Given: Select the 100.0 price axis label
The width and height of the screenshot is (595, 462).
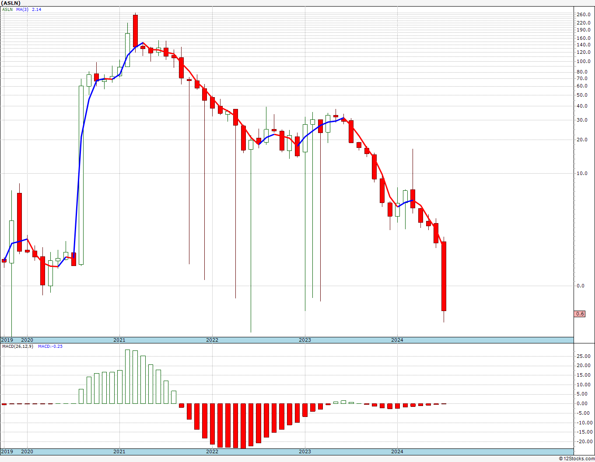Looking at the screenshot, I should (x=583, y=61).
